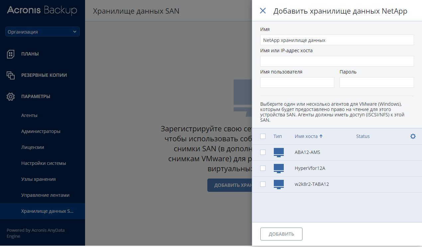Click the Acronis Backup logo
This screenshot has width=422, height=247.
pos(42,10)
